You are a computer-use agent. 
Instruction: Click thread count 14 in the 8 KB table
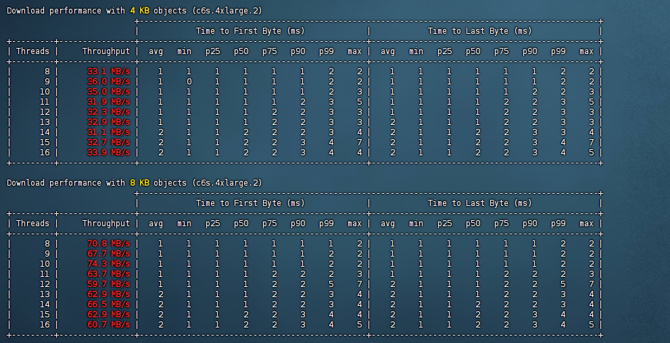pos(45,305)
